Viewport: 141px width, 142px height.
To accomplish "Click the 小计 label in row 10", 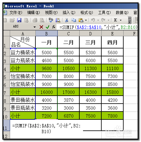I will point(16,116).
